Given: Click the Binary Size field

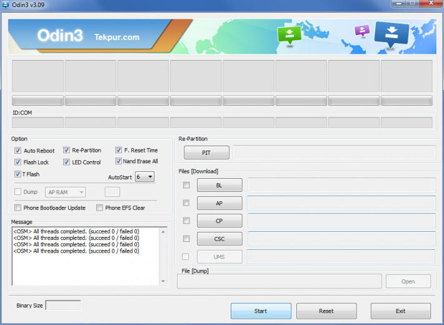Looking at the screenshot, I should (x=63, y=305).
